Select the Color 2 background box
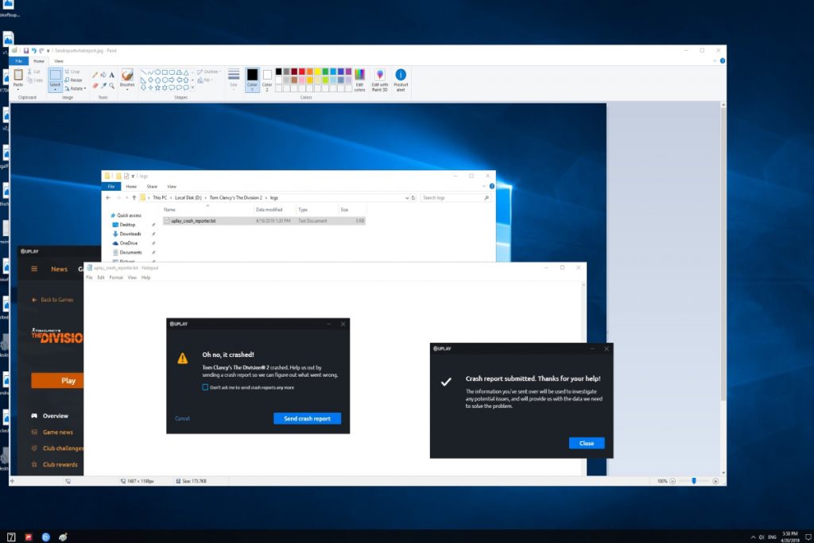The image size is (814, 543). coord(267,80)
